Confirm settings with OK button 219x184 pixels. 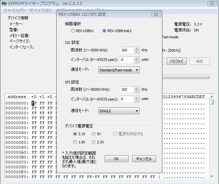116,159
